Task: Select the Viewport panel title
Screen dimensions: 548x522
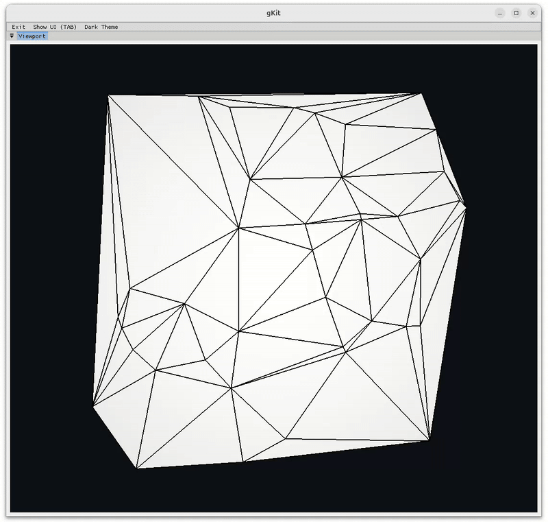Action: pos(32,36)
